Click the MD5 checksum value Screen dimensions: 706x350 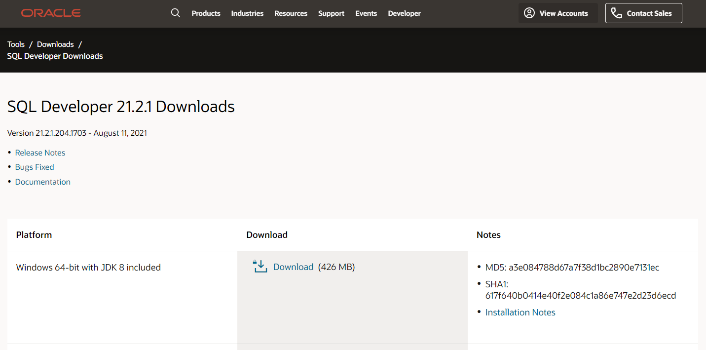pyautogui.click(x=584, y=268)
